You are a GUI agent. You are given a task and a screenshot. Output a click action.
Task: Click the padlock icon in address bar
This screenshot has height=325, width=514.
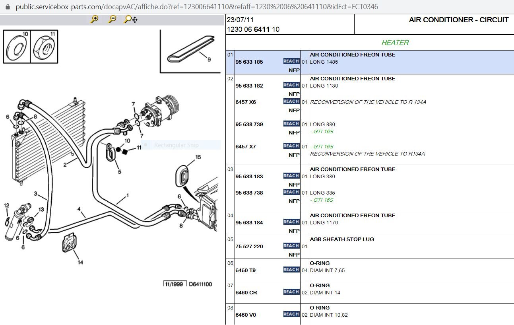tap(7, 7)
